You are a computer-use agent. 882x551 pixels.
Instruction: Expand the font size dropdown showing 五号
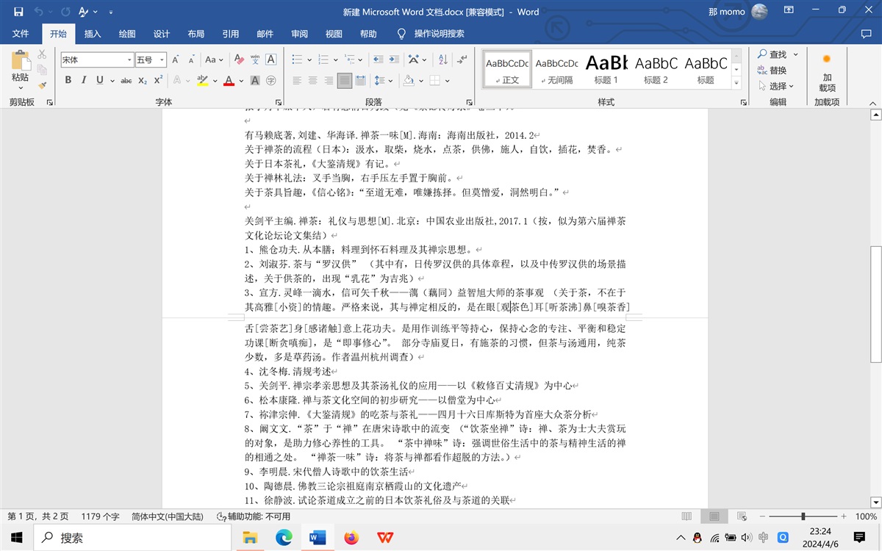coord(162,60)
